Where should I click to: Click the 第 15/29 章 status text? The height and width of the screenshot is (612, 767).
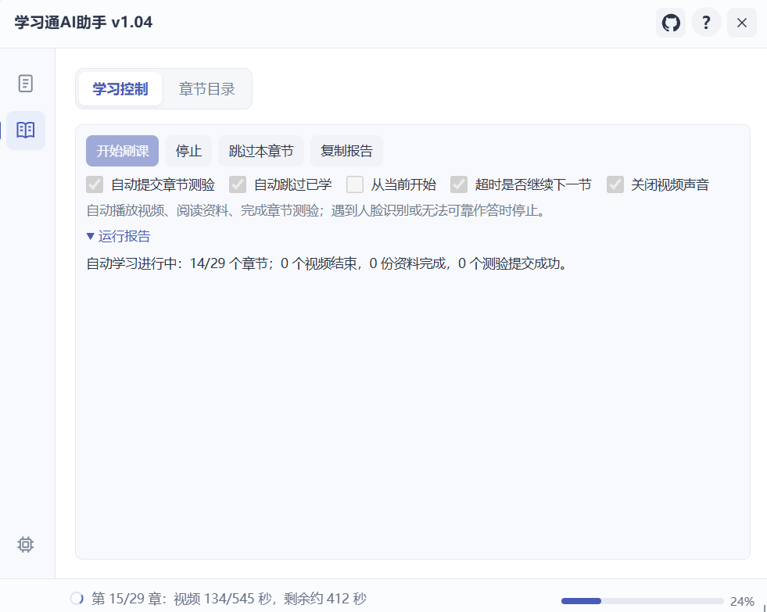pyautogui.click(x=229, y=598)
